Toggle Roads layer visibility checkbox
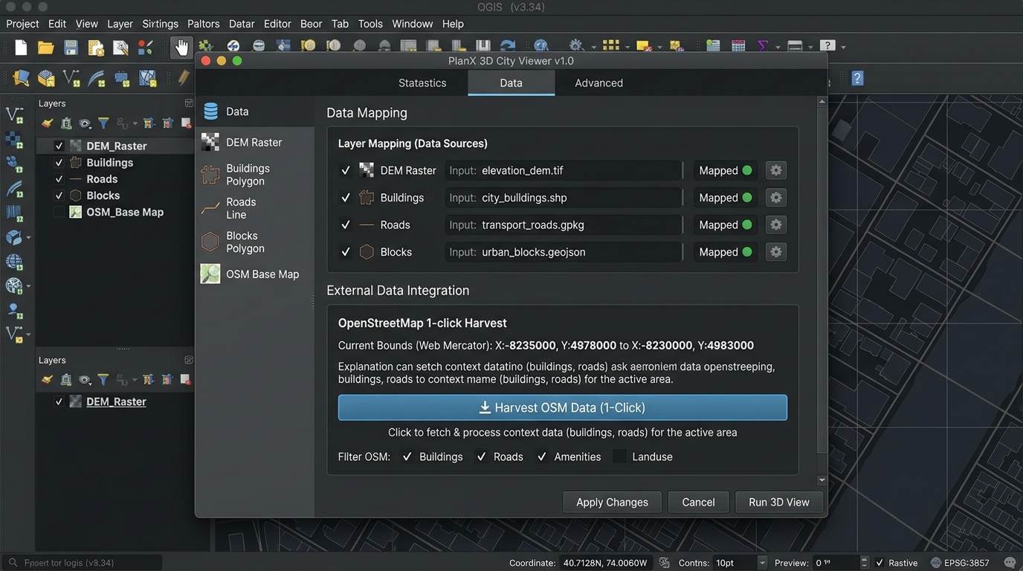1023x571 pixels. 59,179
